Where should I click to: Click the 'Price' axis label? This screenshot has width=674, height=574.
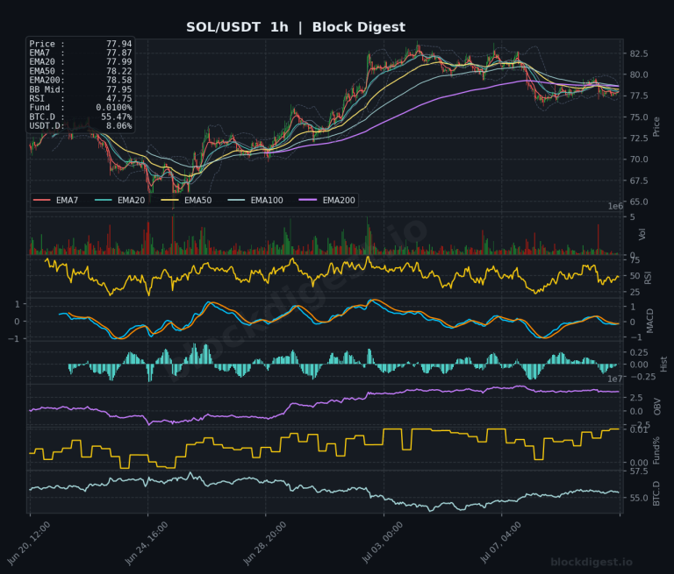[x=656, y=127]
